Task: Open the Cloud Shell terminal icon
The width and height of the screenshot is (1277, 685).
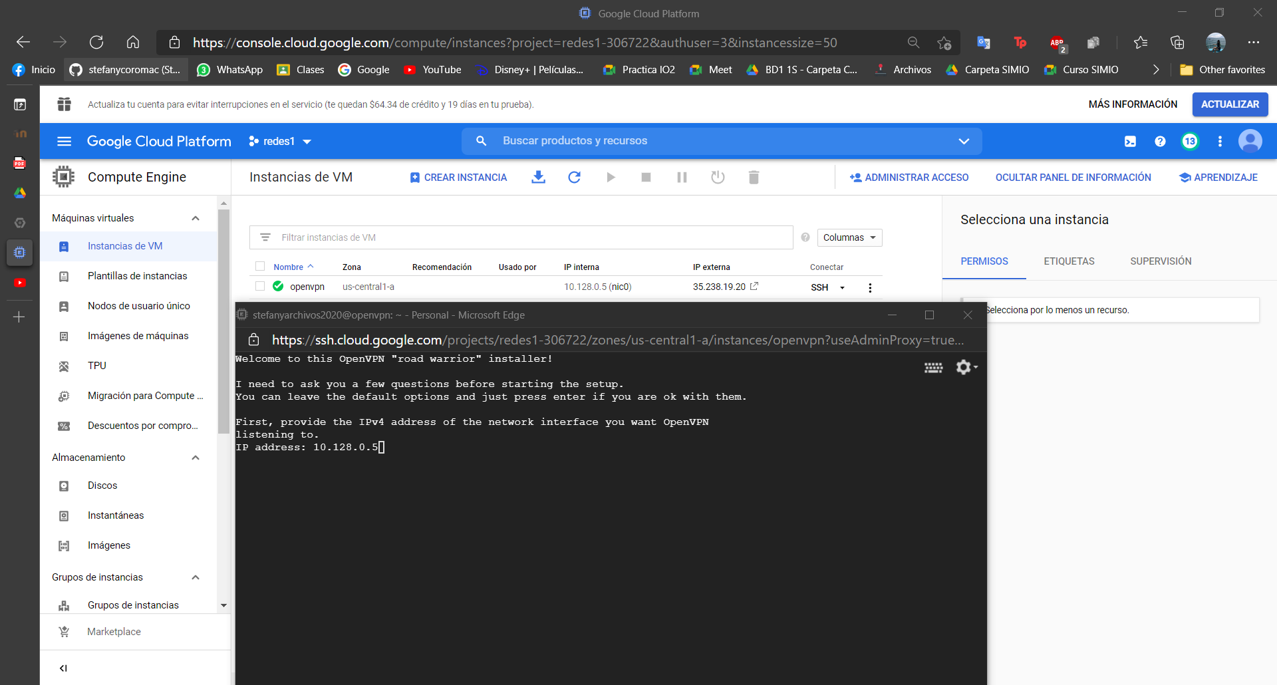Action: (x=1130, y=141)
